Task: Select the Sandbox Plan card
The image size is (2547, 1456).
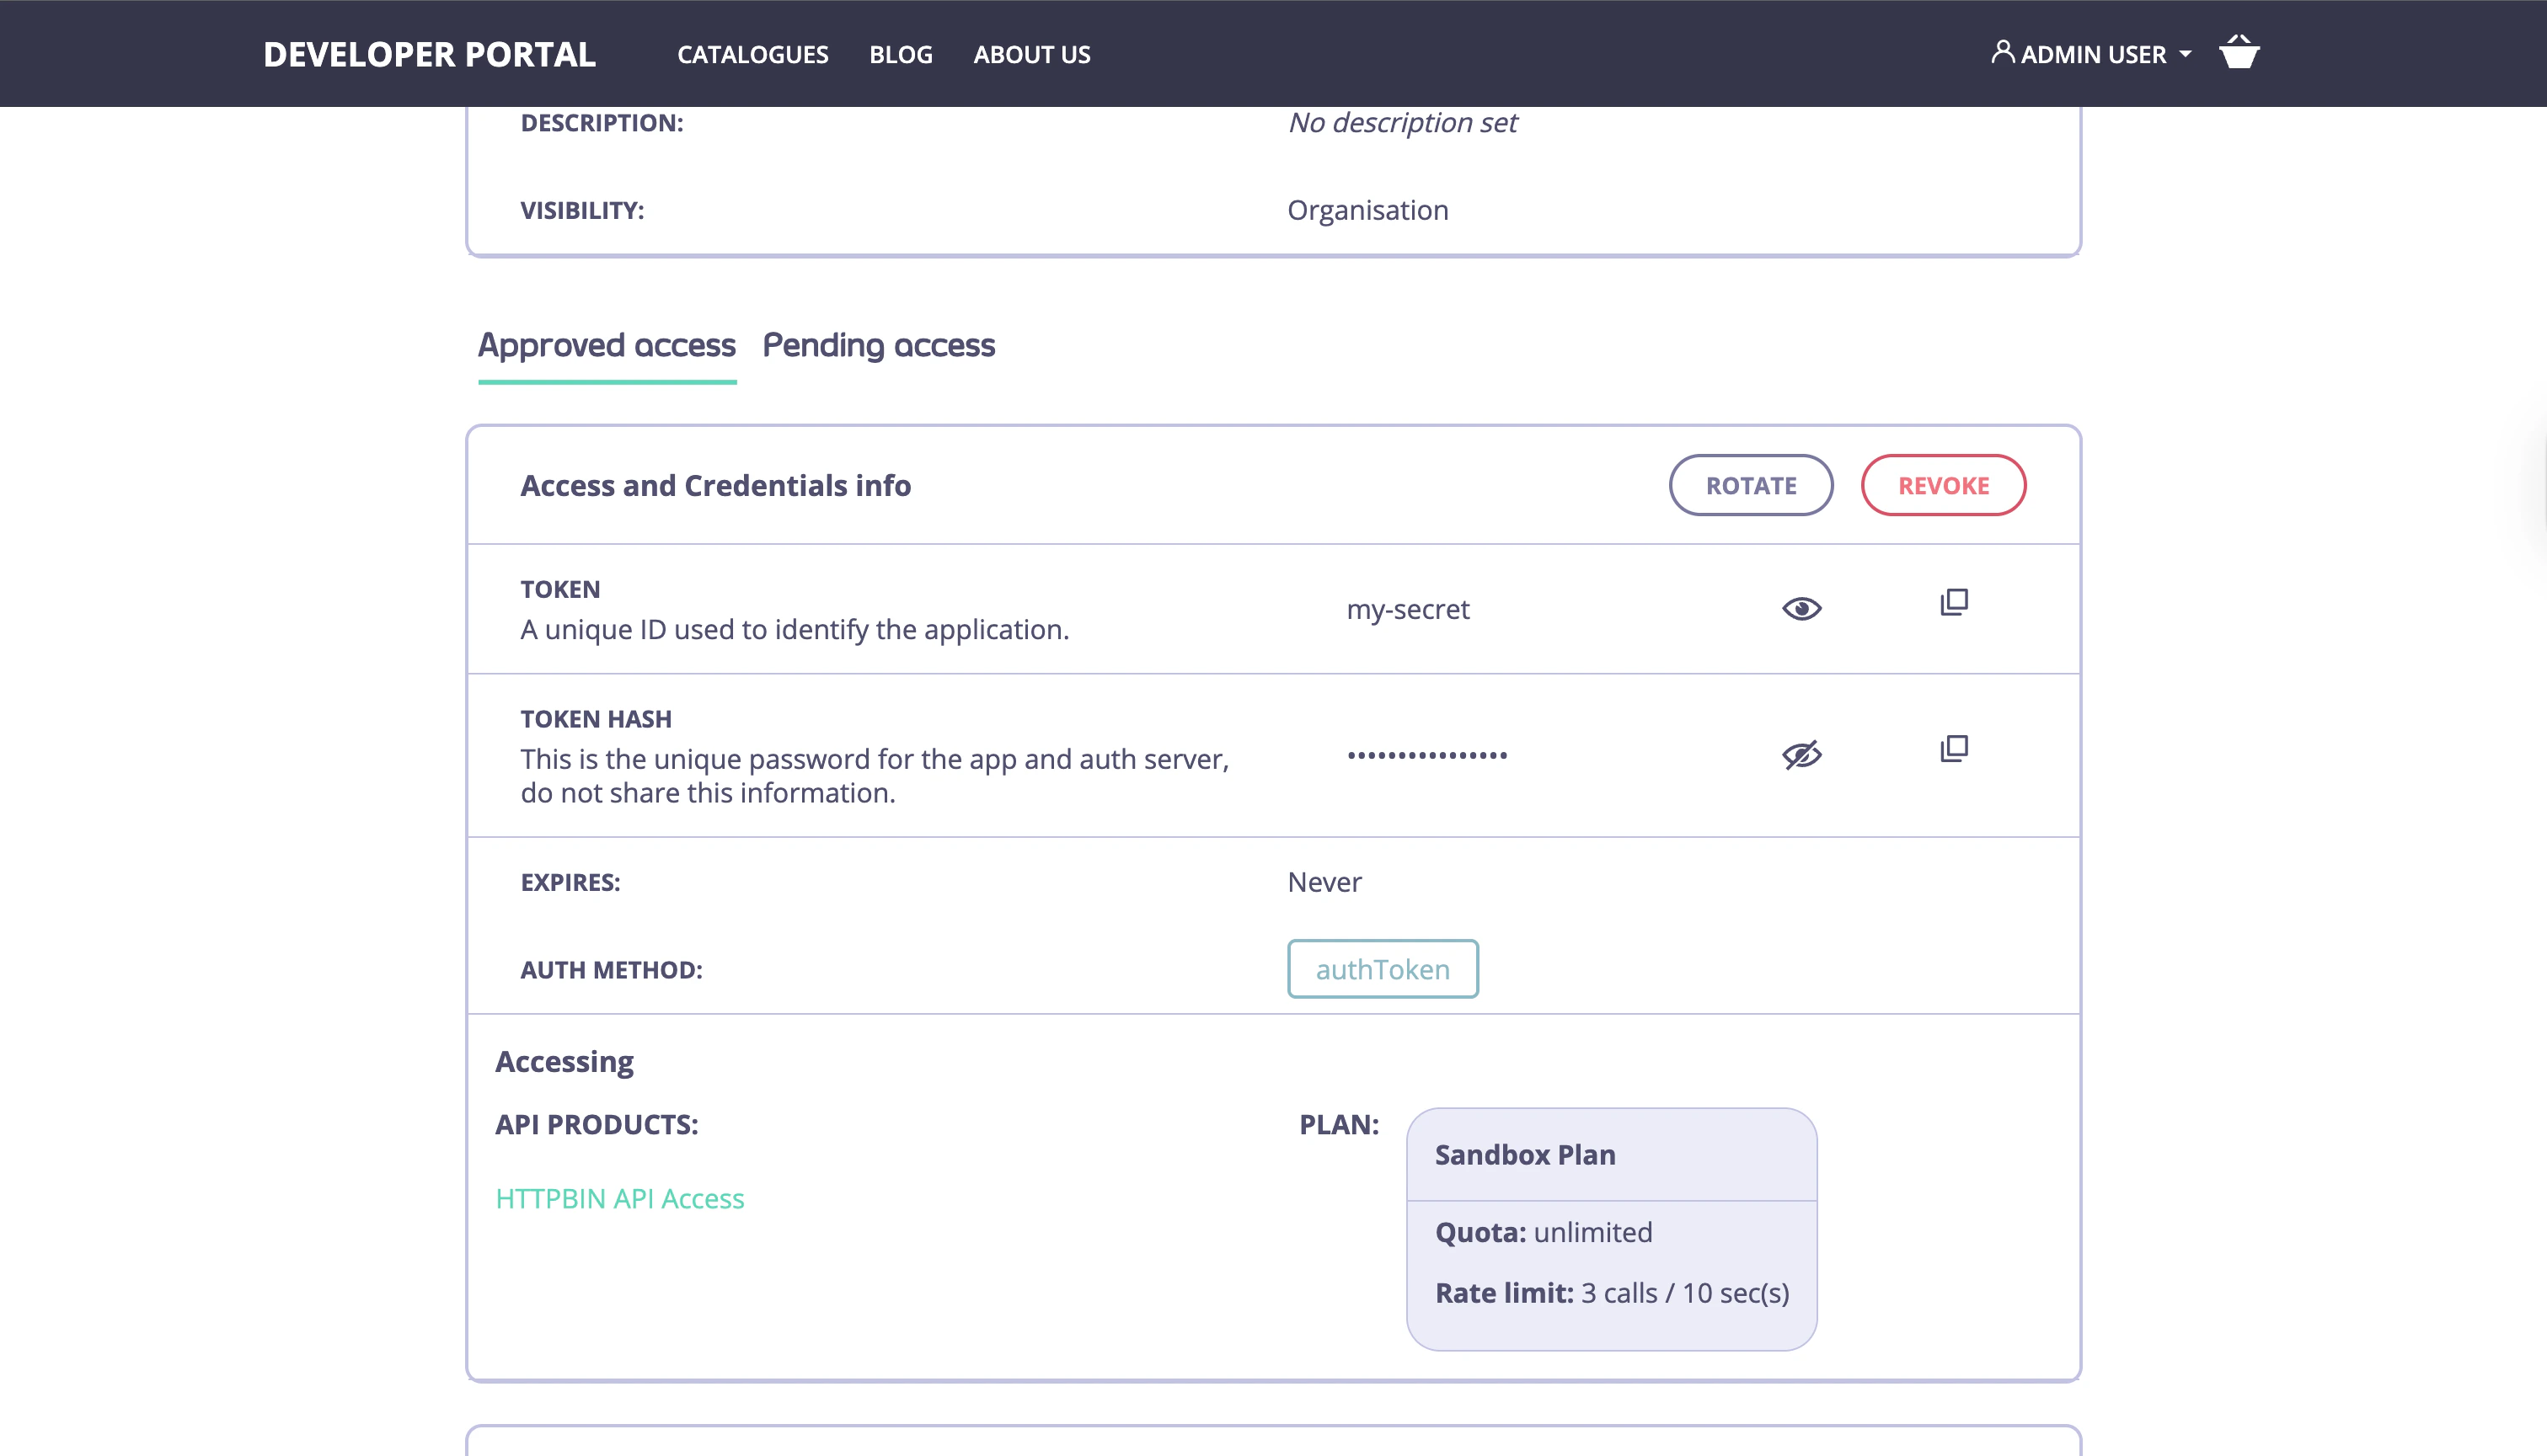Action: pos(1611,1228)
